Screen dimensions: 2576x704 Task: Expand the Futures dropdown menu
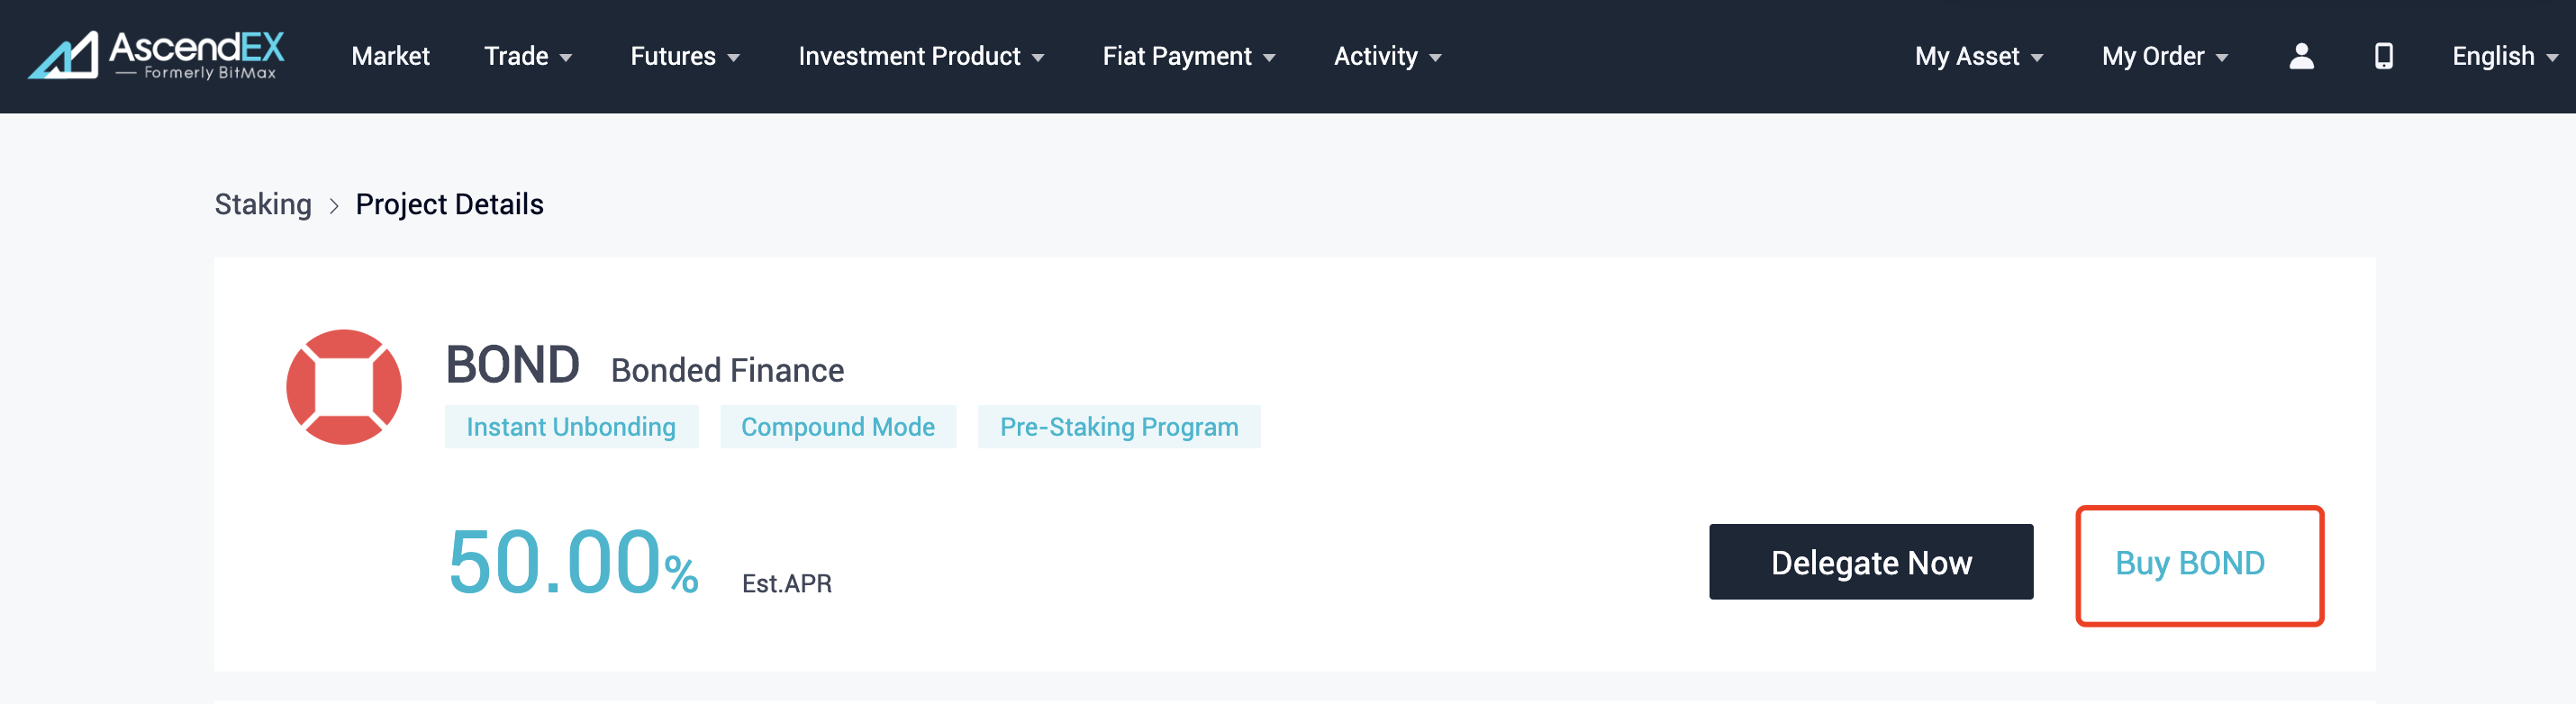point(684,56)
